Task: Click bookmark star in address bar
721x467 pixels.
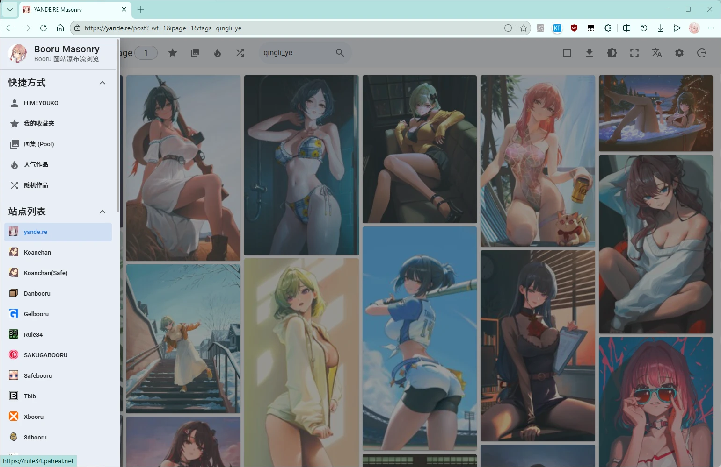Action: tap(524, 28)
